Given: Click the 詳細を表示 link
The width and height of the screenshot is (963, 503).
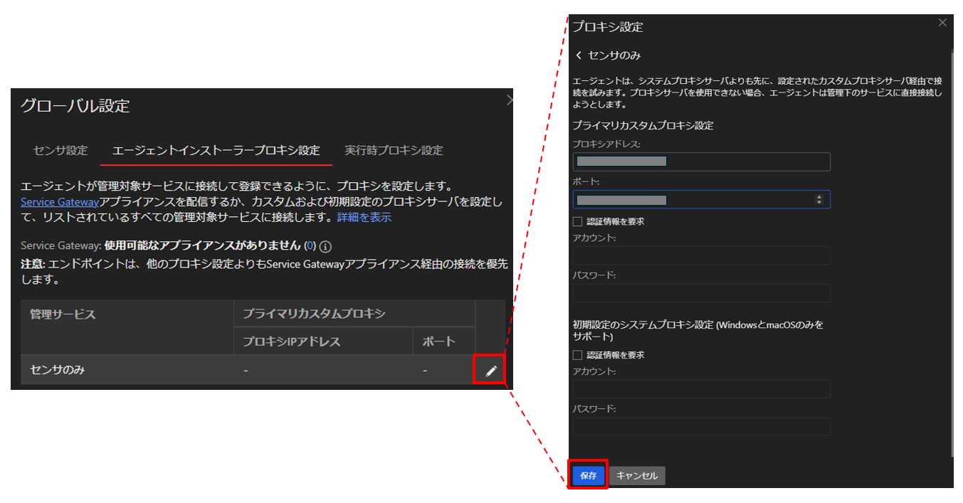Looking at the screenshot, I should [x=364, y=218].
